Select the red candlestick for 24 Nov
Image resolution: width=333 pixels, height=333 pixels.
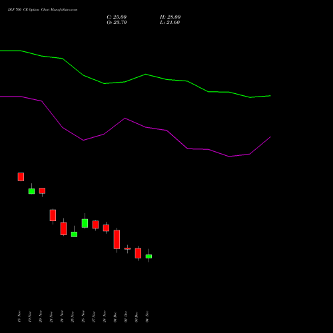click(63, 228)
